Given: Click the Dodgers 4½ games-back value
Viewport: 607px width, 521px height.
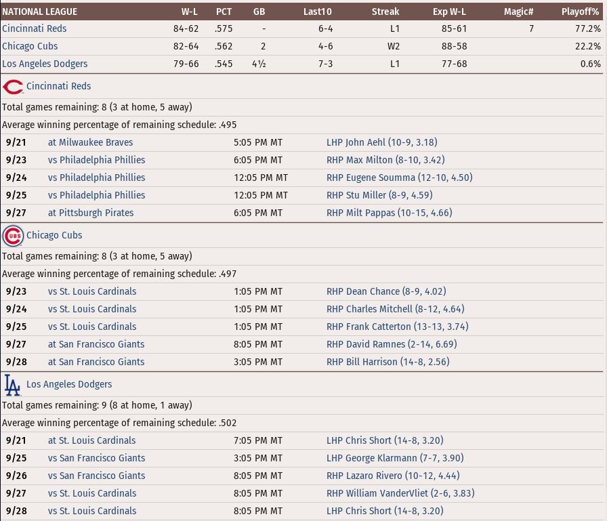Looking at the screenshot, I should [x=259, y=64].
